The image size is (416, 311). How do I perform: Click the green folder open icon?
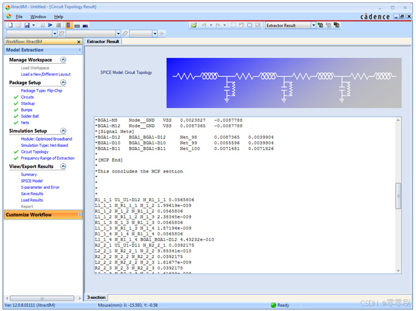coord(194,25)
